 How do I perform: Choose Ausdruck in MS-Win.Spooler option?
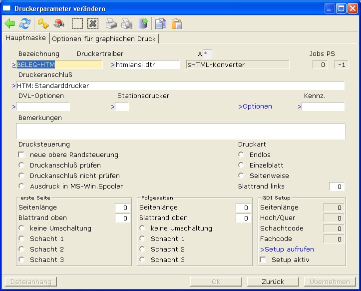[21, 186]
